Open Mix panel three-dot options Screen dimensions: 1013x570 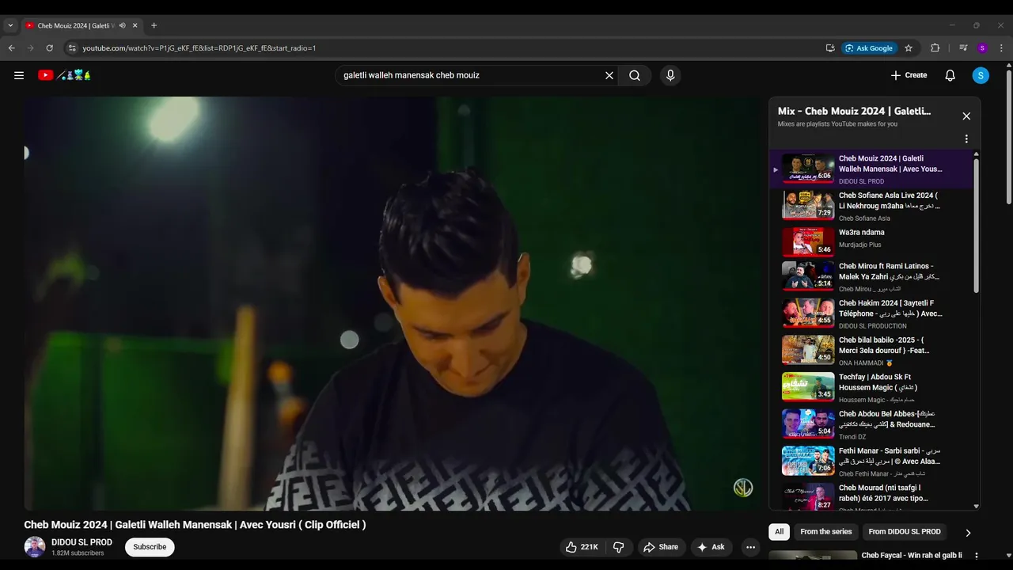tap(966, 139)
